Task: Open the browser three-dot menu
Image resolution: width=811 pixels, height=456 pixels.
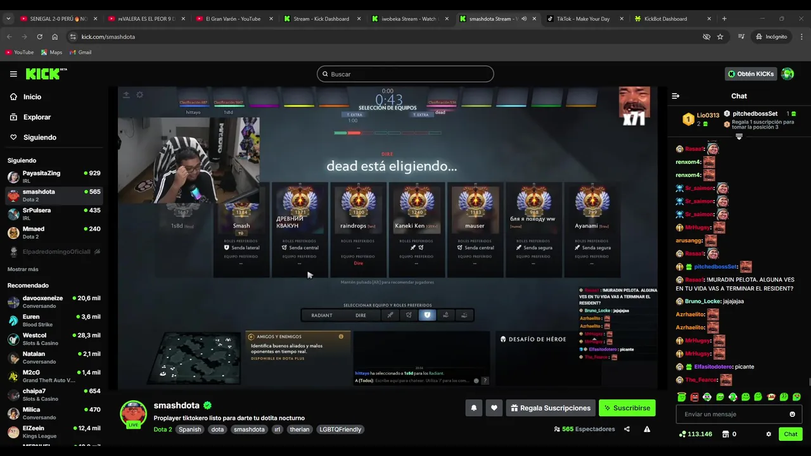Action: point(800,37)
